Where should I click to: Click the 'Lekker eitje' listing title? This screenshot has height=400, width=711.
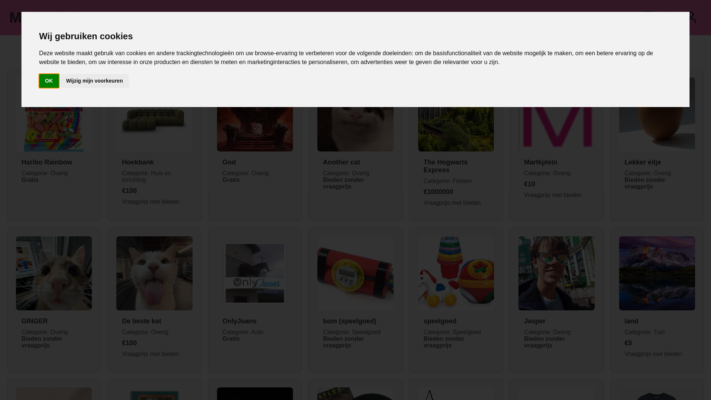pos(642,162)
